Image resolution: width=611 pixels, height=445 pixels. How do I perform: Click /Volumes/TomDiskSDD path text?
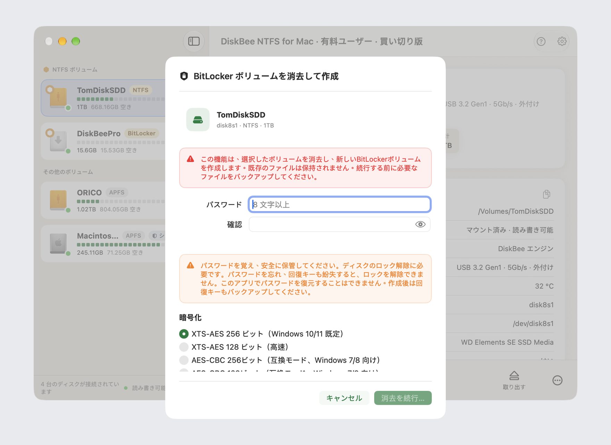click(x=516, y=211)
